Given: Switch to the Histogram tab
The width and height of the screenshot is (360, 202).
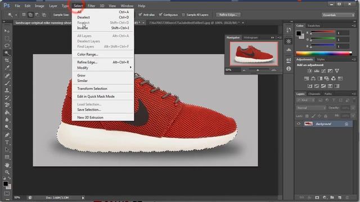Looking at the screenshot, I should coord(251,38).
